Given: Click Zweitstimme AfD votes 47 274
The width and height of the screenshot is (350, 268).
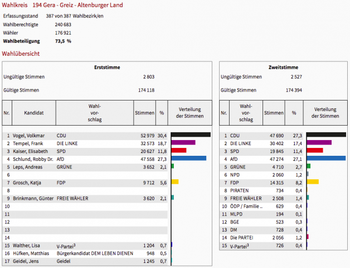Looking at the screenshot, I should 276,159.
